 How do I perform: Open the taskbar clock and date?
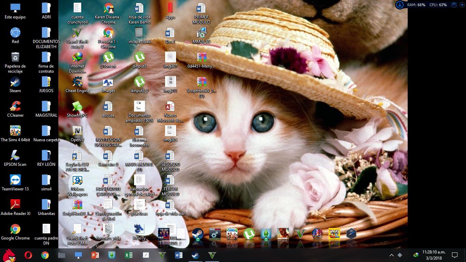[x=433, y=255]
